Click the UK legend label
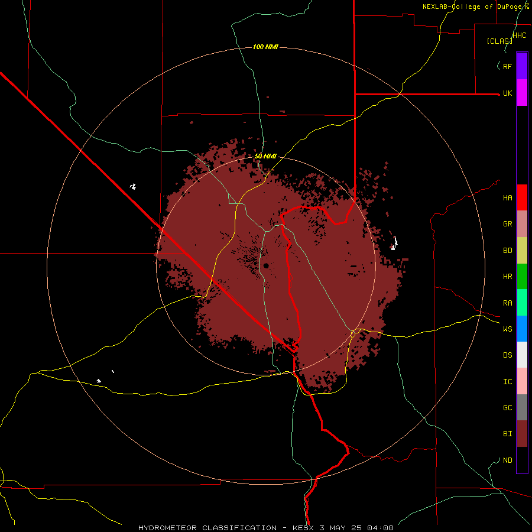 (507, 93)
